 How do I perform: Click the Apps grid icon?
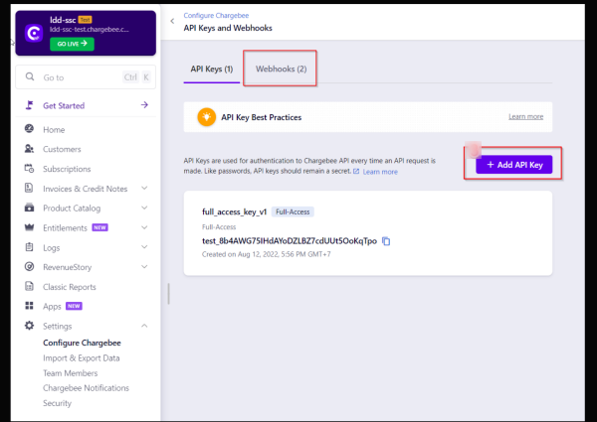tap(29, 306)
